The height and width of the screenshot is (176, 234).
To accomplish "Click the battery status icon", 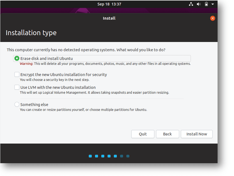I will tap(206, 4).
